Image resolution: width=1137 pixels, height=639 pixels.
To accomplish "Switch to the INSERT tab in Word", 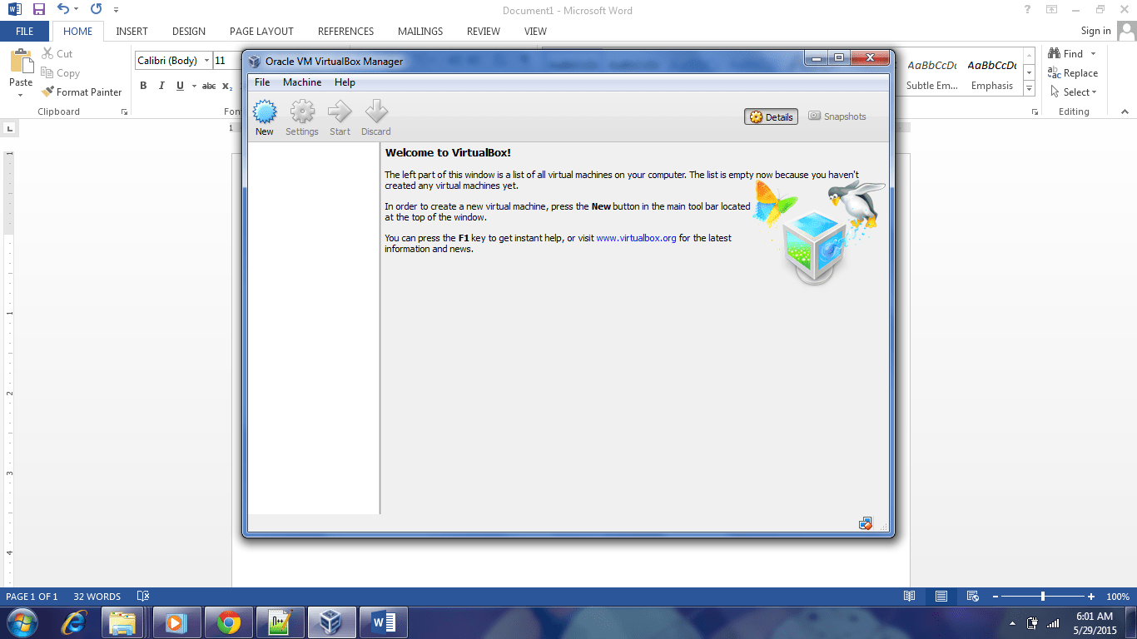I will [132, 31].
